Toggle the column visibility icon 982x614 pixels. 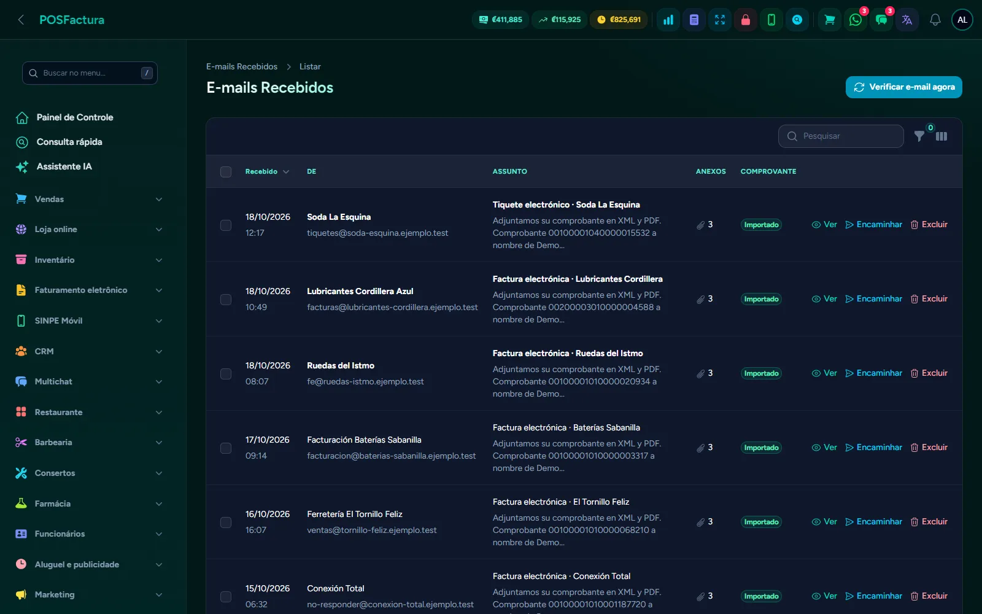[x=941, y=136]
